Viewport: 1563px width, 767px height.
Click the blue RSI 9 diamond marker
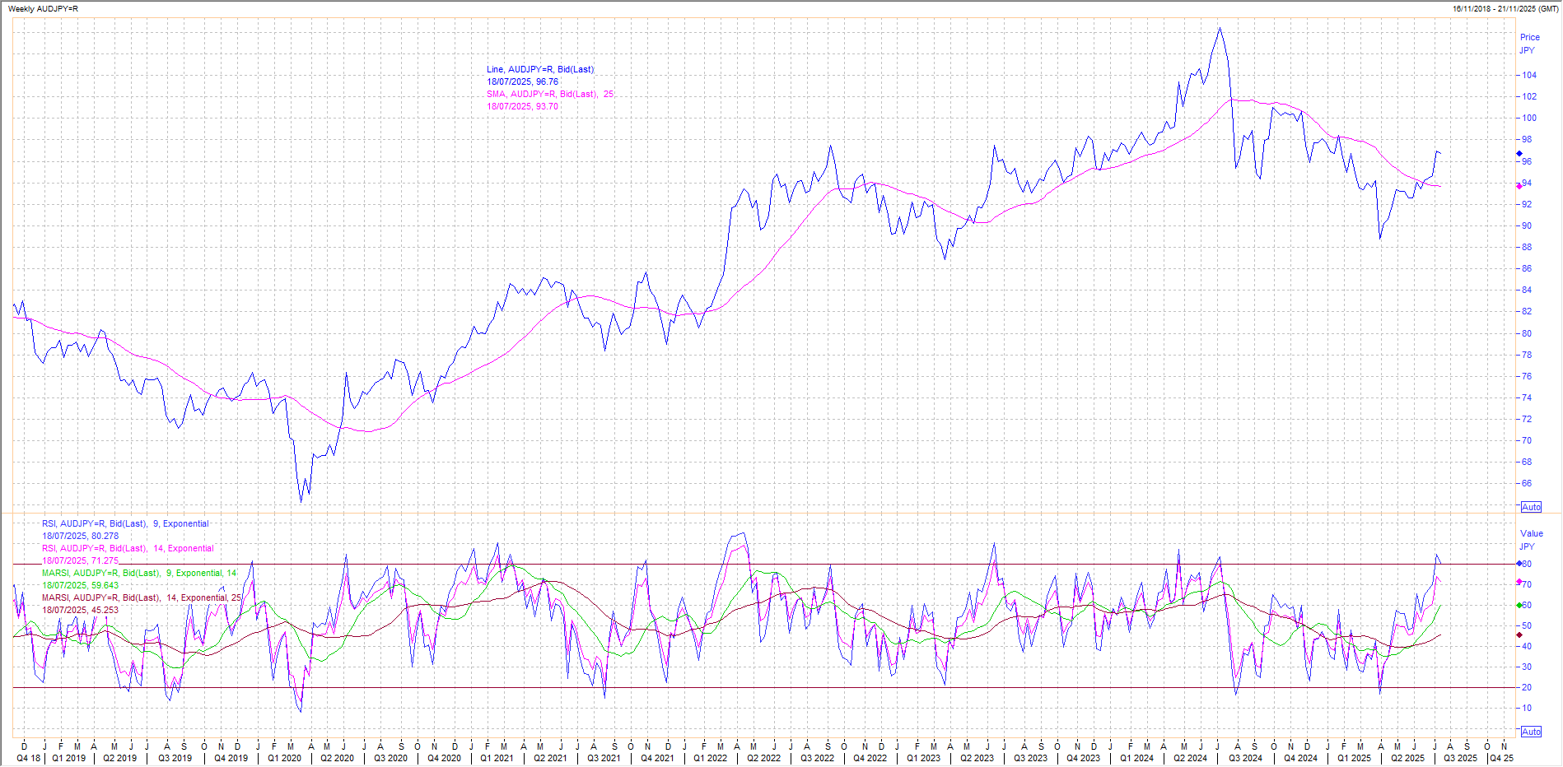tap(1519, 564)
